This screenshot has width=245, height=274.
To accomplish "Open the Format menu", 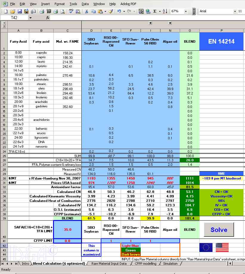I will [60, 4].
